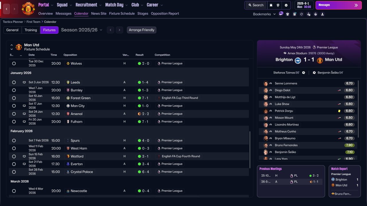Viewport: 367px width, 206px height.
Task: Open the Bookmarks dropdown
Action: click(x=264, y=14)
